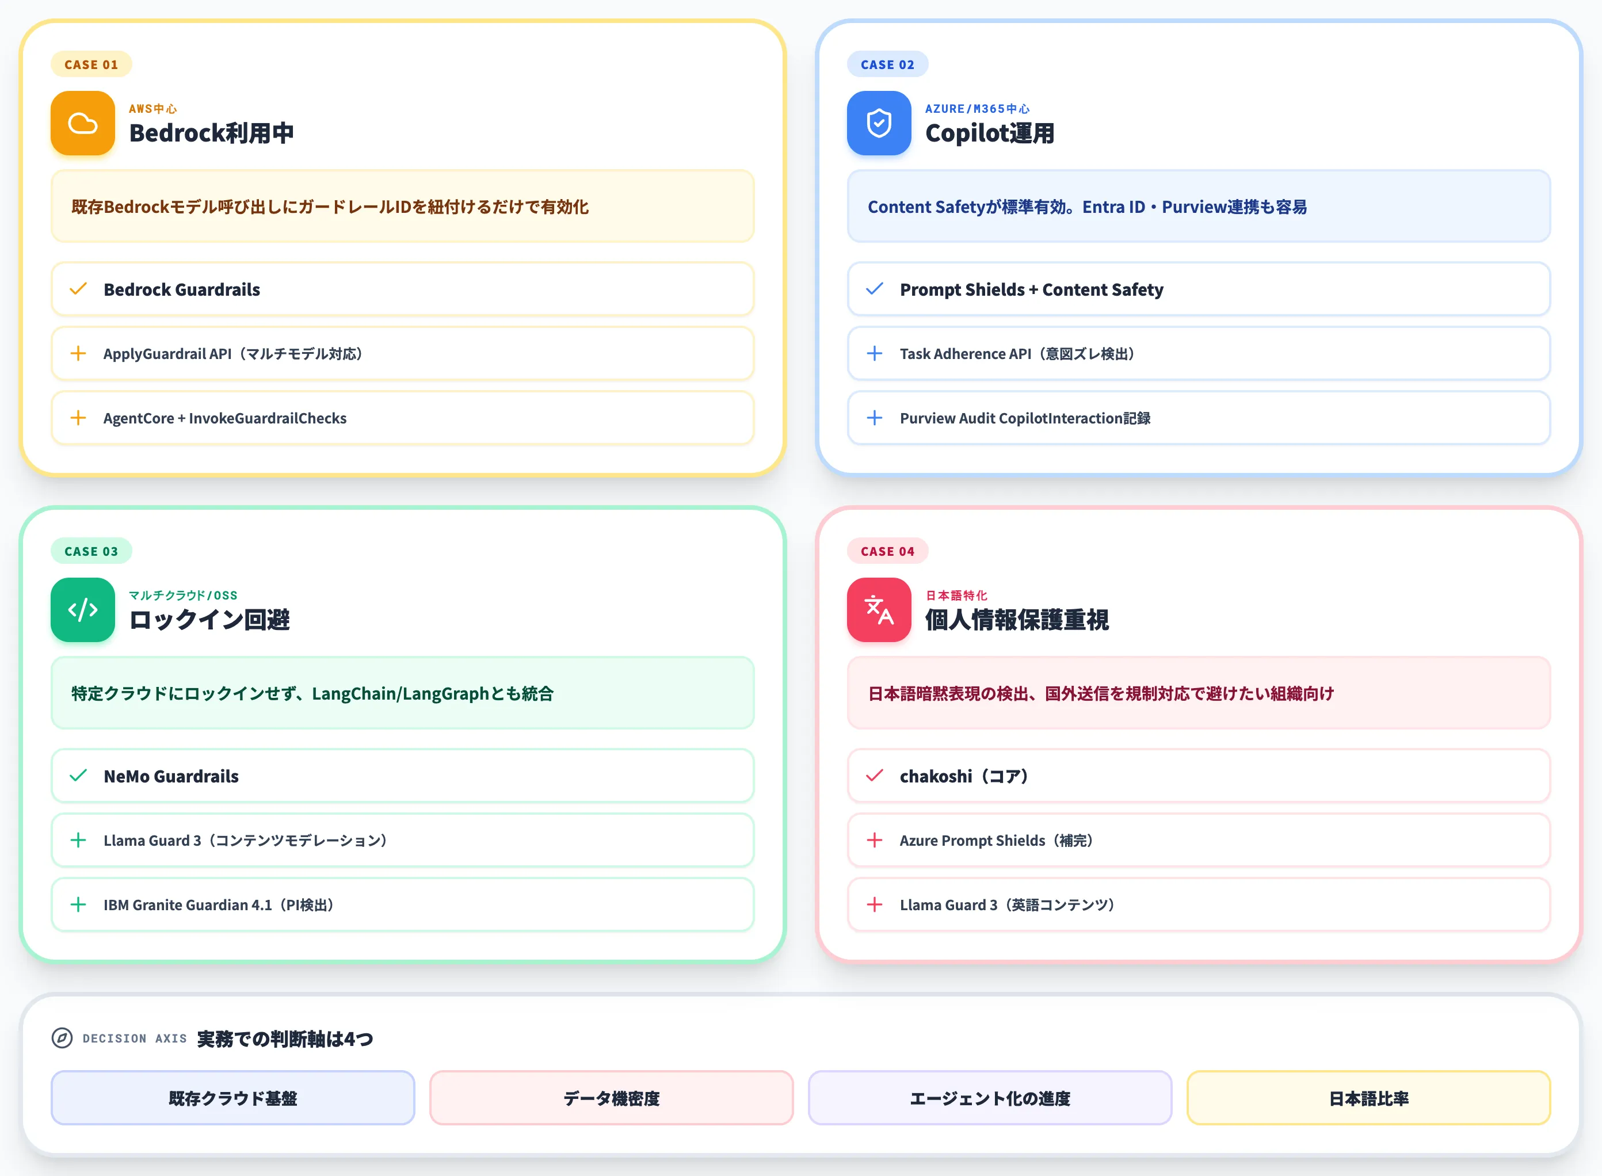Click the AZURE/M365中心 subtitle

[978, 109]
